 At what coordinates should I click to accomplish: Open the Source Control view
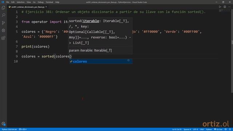click(x=3, y=23)
